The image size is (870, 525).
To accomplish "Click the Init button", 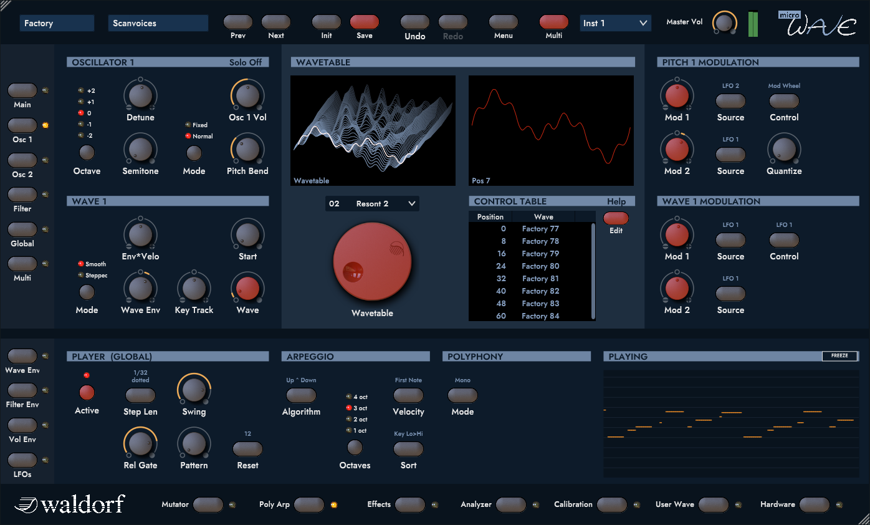I will click(327, 22).
